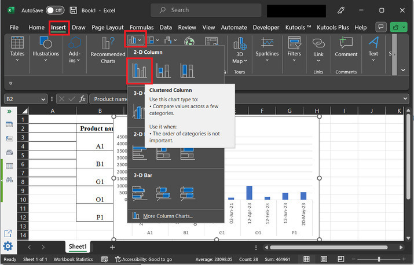Expand the Kutools side pane chevrons

(x=9, y=111)
